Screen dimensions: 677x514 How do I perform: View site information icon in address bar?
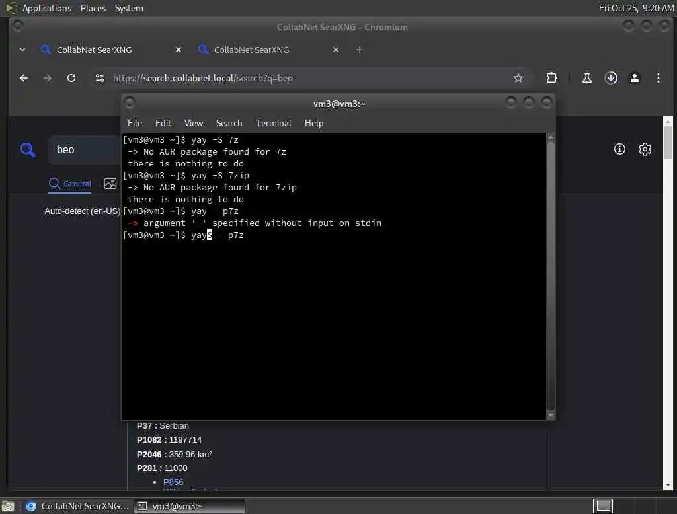100,78
